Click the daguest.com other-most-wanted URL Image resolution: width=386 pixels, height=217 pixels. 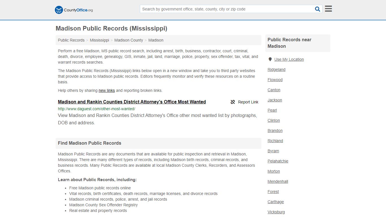[x=97, y=109]
